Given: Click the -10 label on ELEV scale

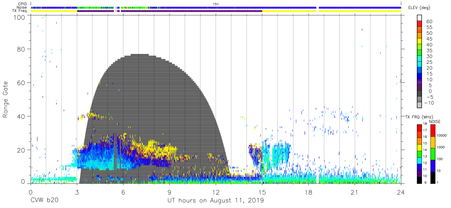Looking at the screenshot, I should click(x=428, y=103).
